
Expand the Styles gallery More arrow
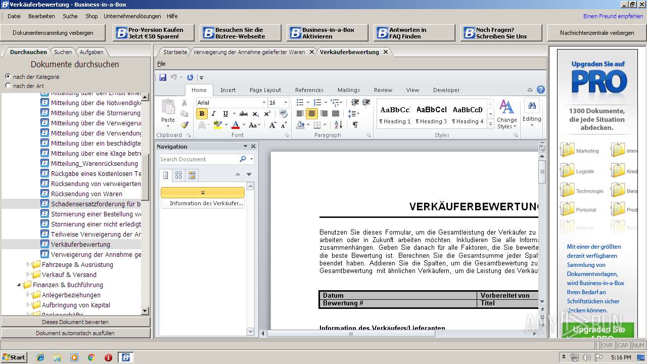[490, 125]
